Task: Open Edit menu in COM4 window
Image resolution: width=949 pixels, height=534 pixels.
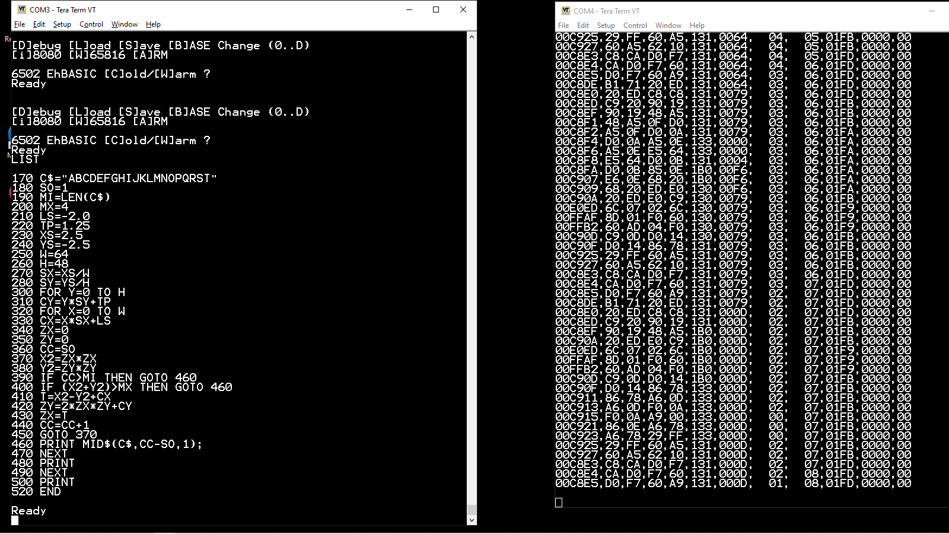Action: point(583,26)
